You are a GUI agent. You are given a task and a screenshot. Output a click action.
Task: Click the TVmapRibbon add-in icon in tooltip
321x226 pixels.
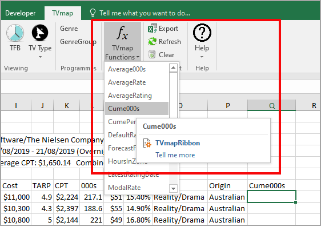pyautogui.click(x=147, y=143)
